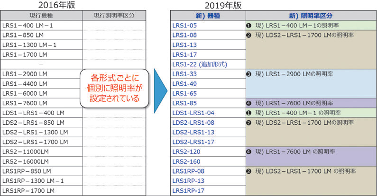Select the ❸ marker for LRS1-2900 LM rate
This screenshot has width=377, height=196.
pyautogui.click(x=249, y=74)
